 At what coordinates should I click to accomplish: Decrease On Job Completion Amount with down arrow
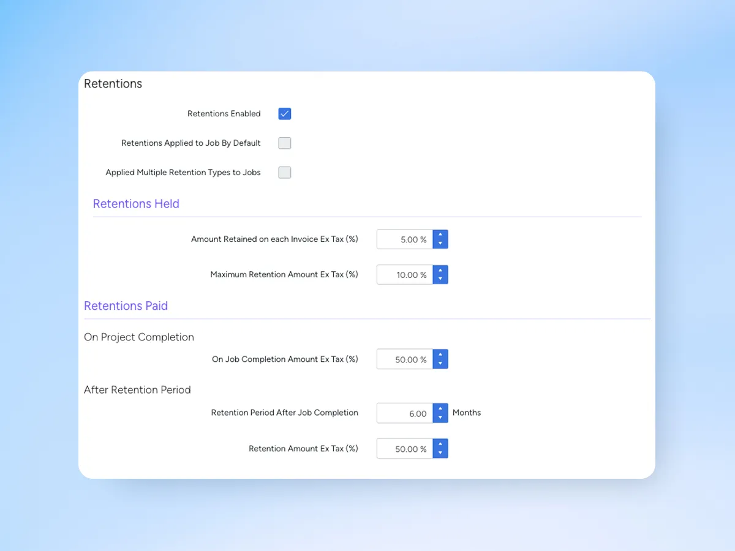(440, 364)
